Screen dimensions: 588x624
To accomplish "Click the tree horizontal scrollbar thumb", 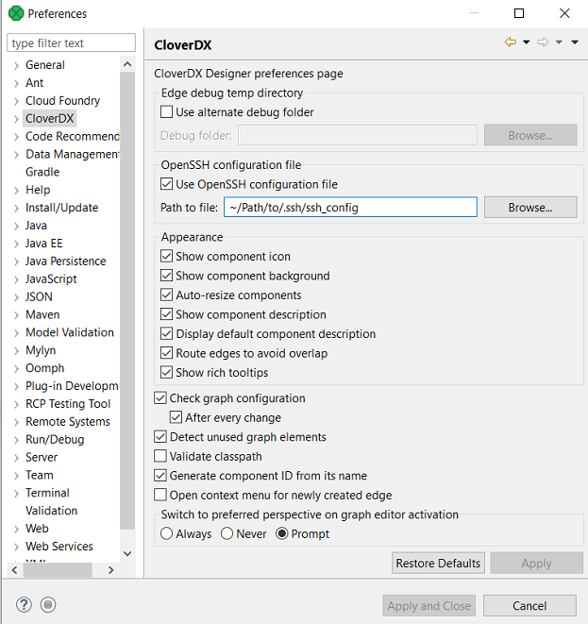I will pyautogui.click(x=58, y=570).
